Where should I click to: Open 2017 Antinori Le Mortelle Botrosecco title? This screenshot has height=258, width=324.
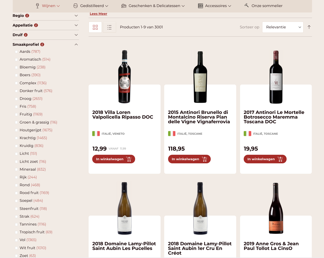click(x=274, y=117)
